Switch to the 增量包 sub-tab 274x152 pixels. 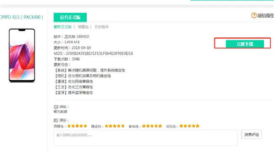[83, 27]
